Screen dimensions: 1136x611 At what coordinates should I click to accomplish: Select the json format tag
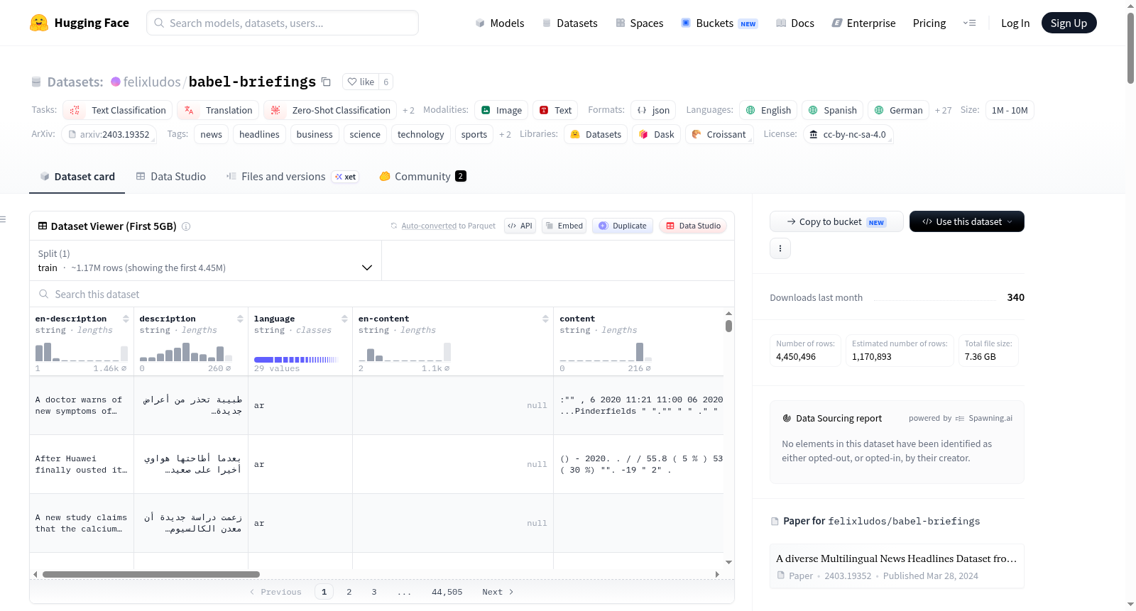click(653, 110)
